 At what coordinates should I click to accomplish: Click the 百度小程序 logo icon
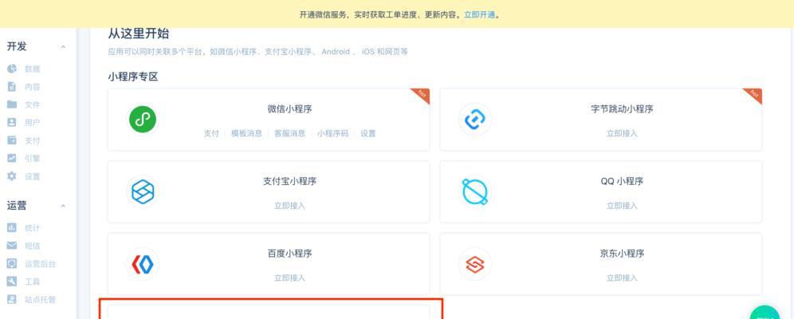143,264
